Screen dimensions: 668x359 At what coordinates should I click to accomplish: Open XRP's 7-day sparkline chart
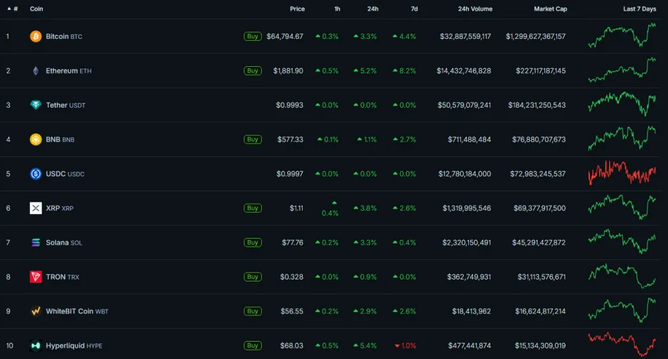[622, 207]
